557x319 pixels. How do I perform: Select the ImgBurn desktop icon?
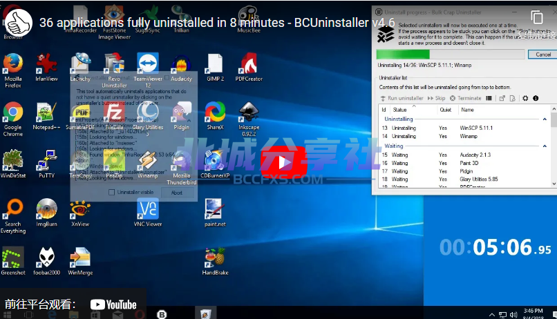coord(46,213)
